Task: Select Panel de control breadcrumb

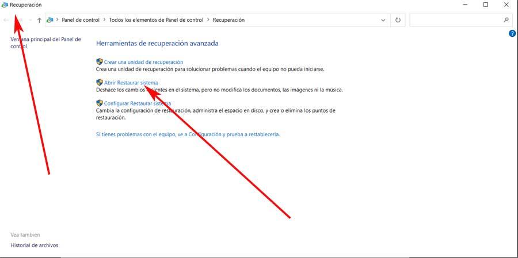Action: pos(81,20)
